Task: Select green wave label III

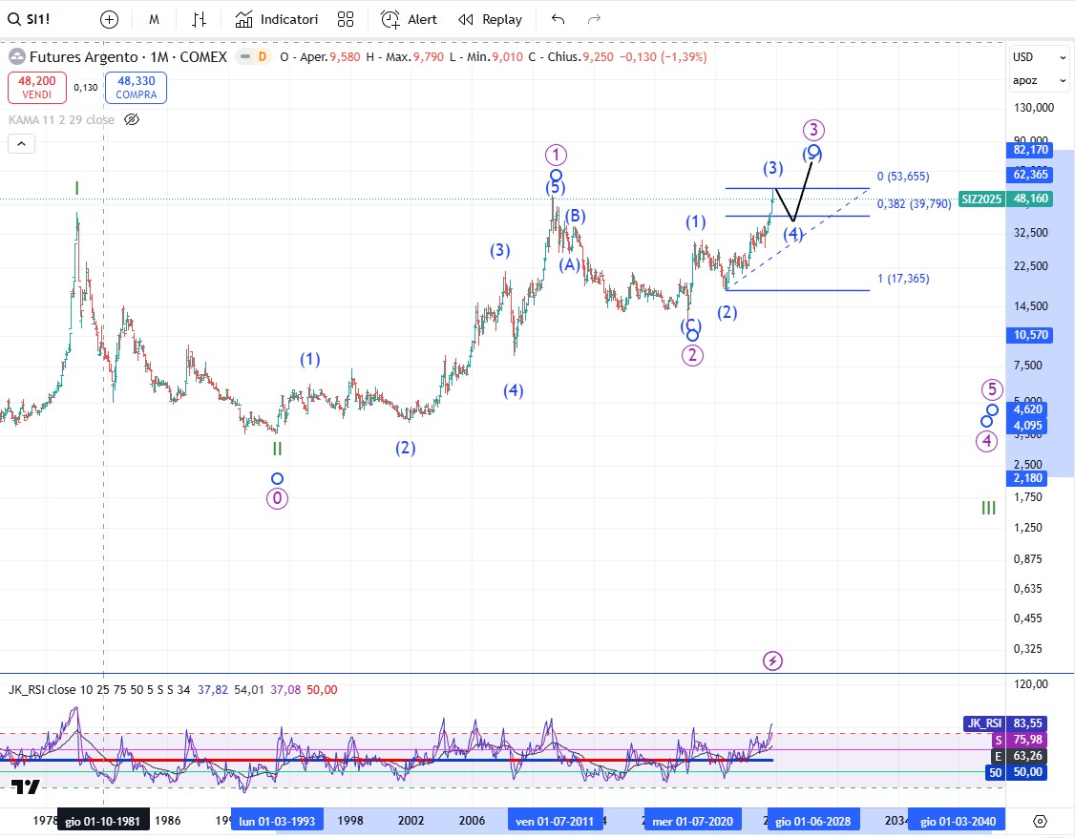Action: [988, 508]
